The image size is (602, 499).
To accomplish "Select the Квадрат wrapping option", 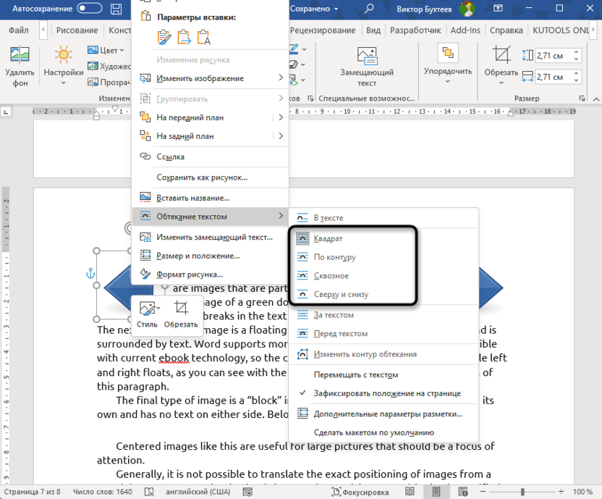I will tap(383, 239).
